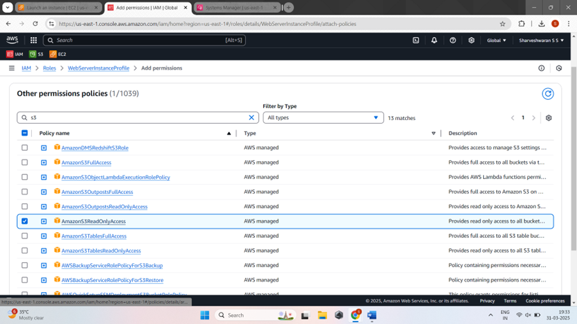The image size is (577, 324).
Task: Expand the AmazonDMSRedshiftS3Role policy details
Action: [44, 148]
